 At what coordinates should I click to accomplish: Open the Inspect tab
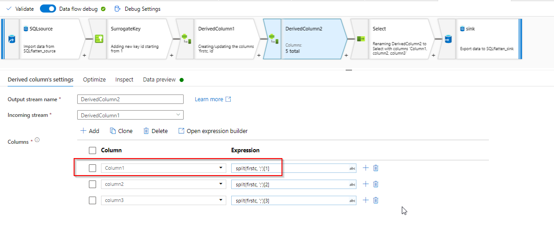pos(124,79)
